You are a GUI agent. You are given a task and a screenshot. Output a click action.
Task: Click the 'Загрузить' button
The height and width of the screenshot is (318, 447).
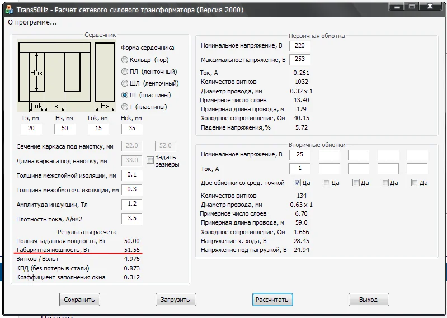point(176,300)
